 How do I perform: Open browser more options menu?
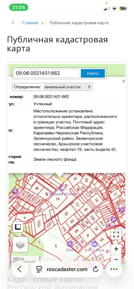[114, 269]
